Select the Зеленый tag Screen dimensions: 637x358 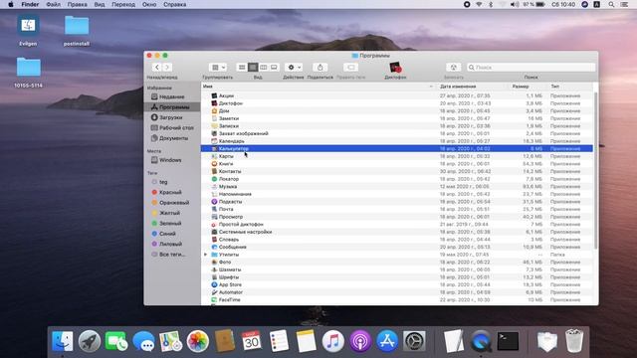[171, 223]
